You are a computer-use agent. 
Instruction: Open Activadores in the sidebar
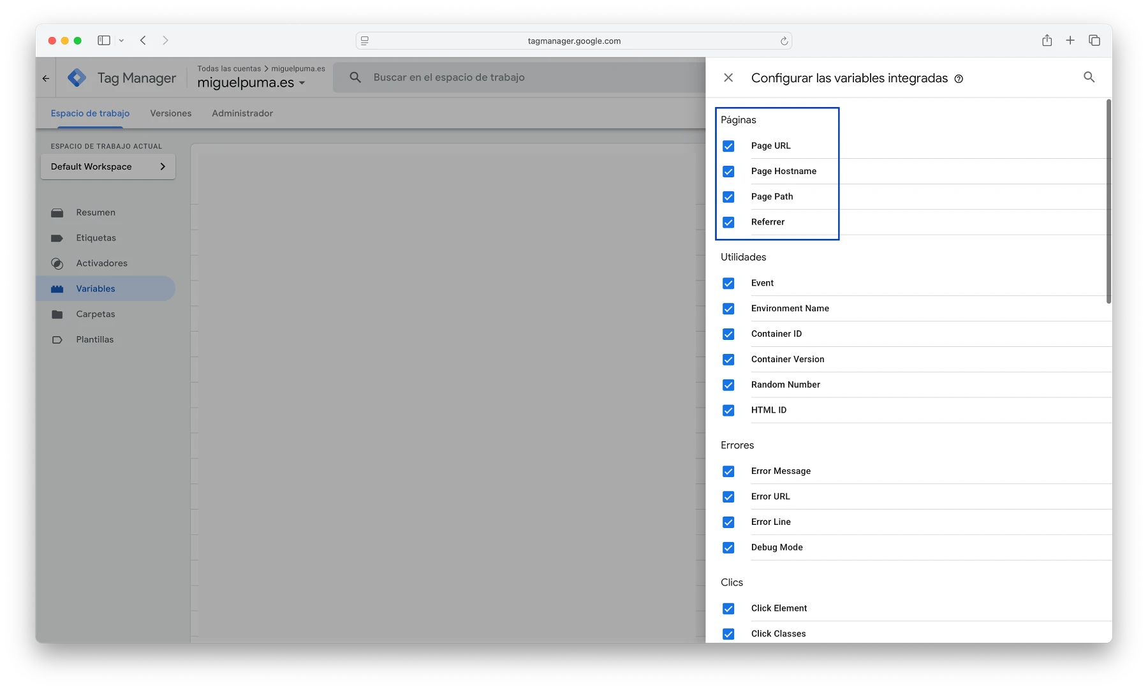pos(101,263)
